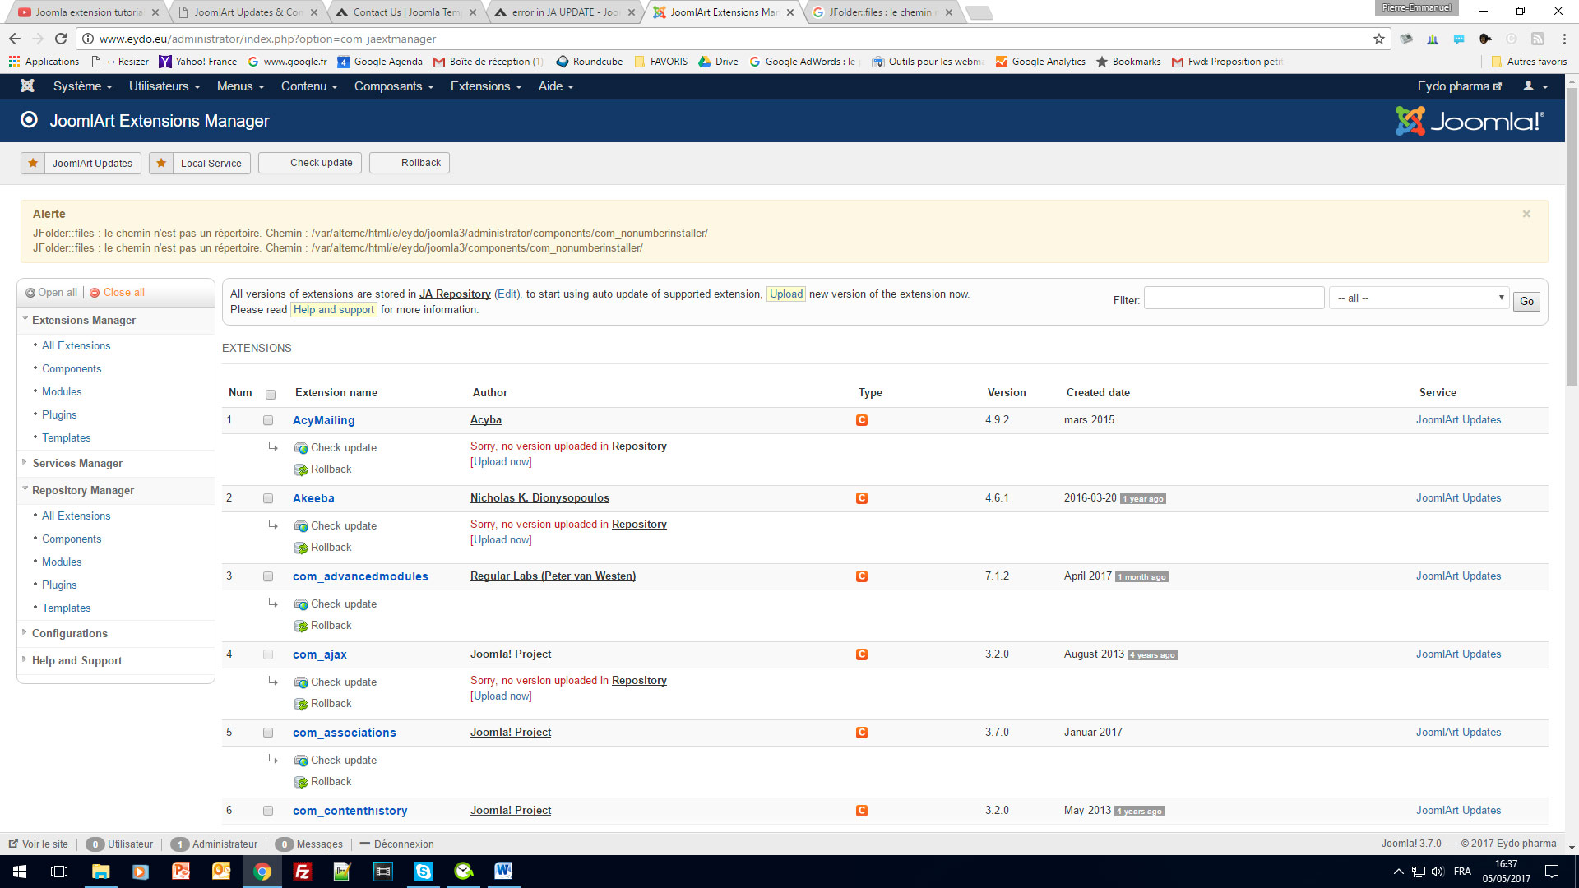This screenshot has width=1579, height=888.
Task: Click the orange component type icon for AcyMailing
Action: 861,420
